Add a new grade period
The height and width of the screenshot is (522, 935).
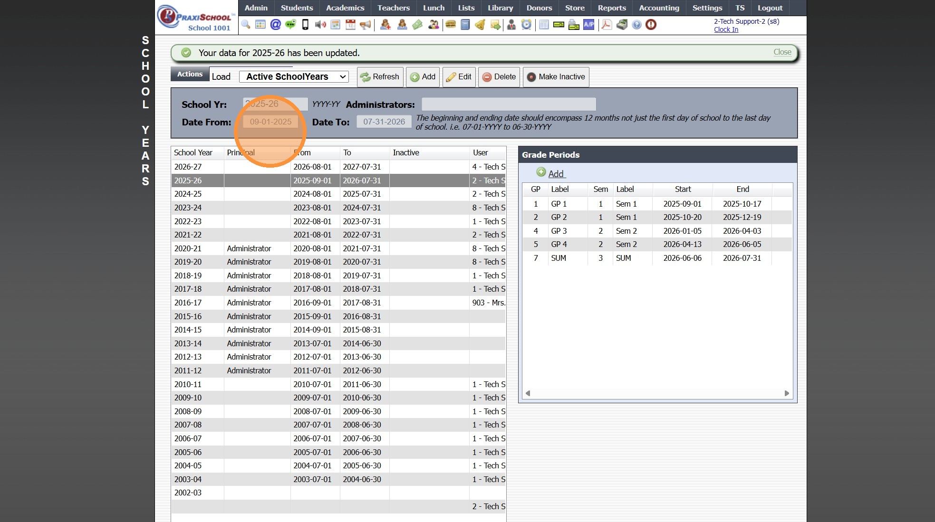[555, 174]
